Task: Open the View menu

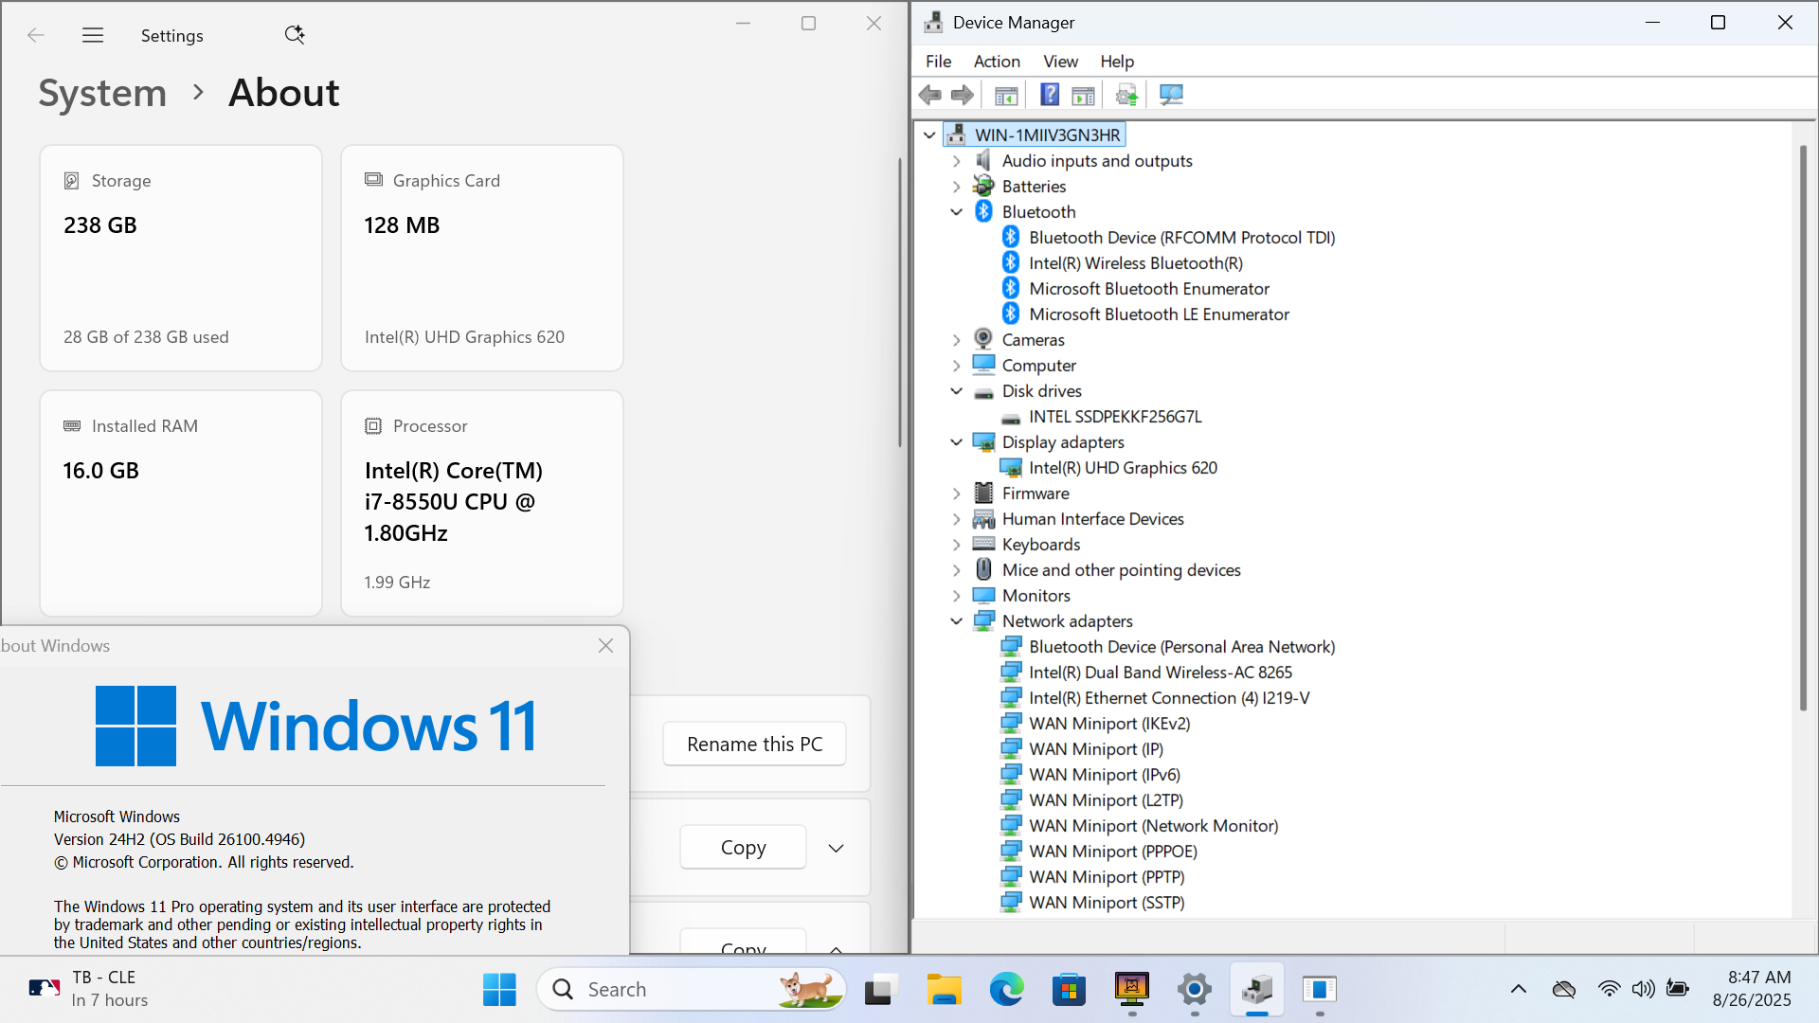Action: [1060, 62]
